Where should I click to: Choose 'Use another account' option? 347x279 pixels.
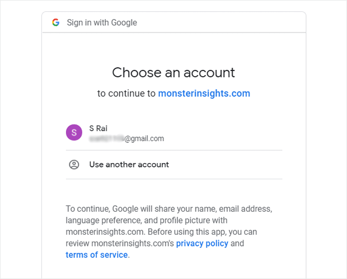(x=129, y=165)
